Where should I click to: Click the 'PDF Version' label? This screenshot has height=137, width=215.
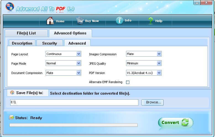(97, 73)
